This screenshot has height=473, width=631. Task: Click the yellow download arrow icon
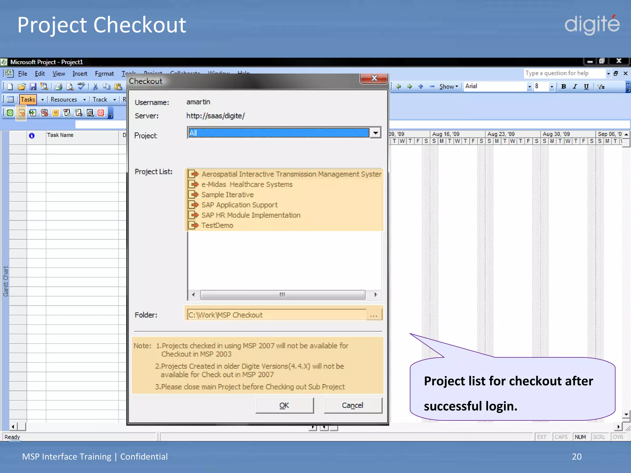(55, 113)
